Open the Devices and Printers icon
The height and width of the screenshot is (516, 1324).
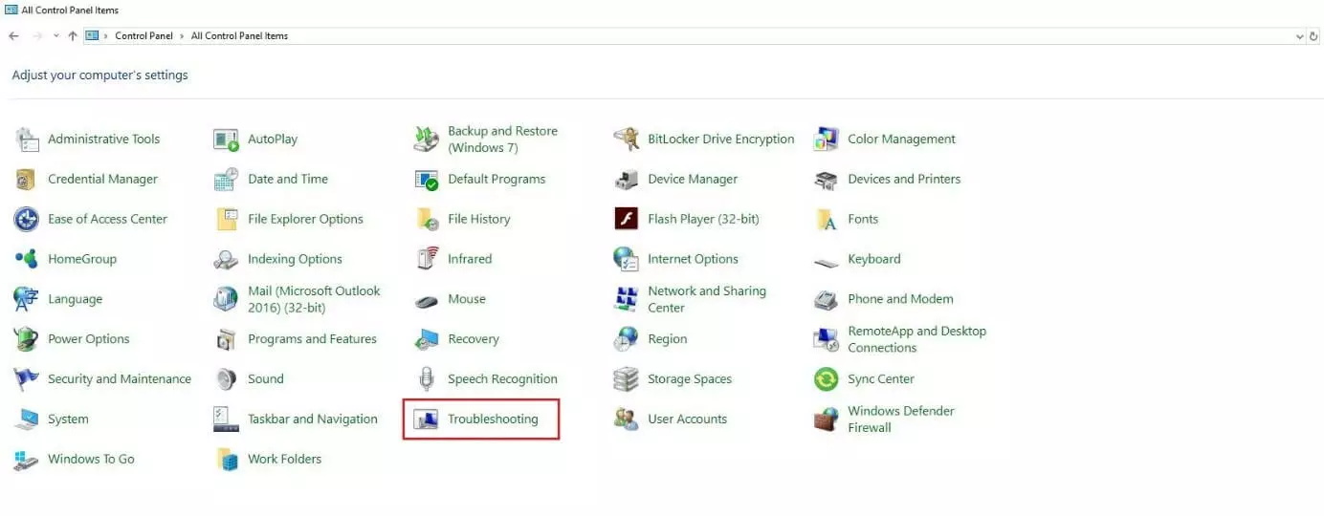click(827, 180)
